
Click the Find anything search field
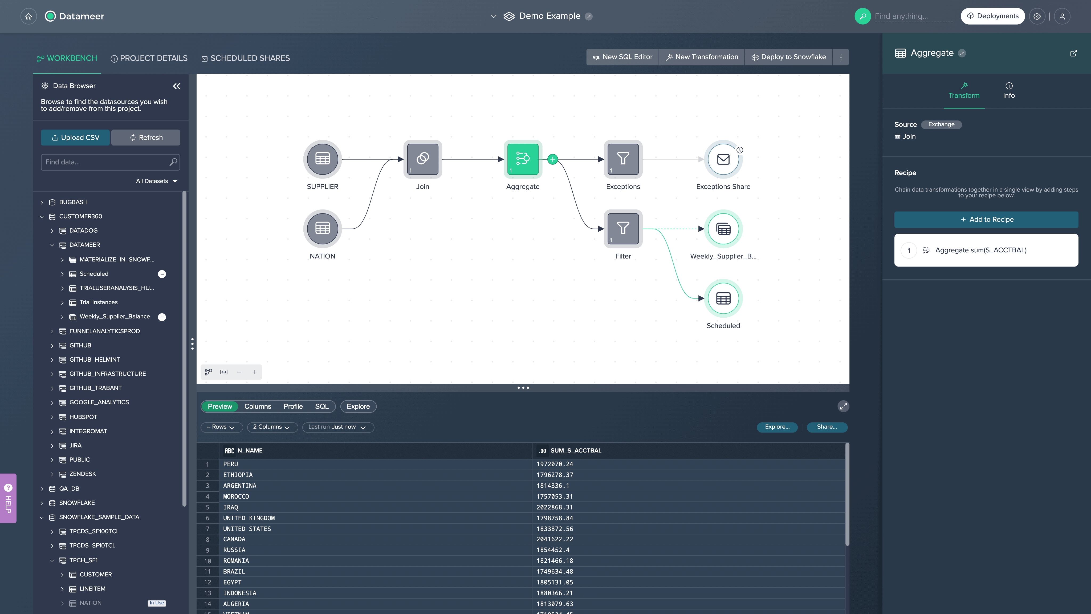(x=913, y=16)
